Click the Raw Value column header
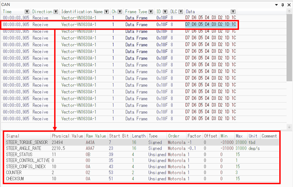Image resolution: width=293 pixels, height=187 pixels. point(95,136)
